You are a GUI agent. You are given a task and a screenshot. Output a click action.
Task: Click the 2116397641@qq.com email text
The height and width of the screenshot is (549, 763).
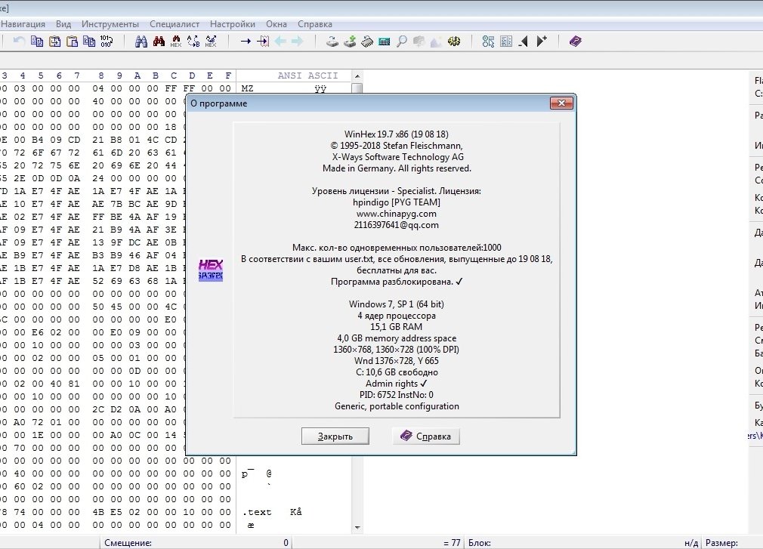397,225
